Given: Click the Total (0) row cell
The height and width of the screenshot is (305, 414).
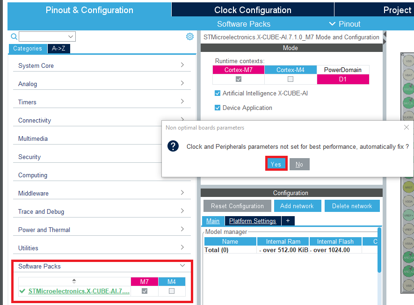Looking at the screenshot, I should pos(230,250).
